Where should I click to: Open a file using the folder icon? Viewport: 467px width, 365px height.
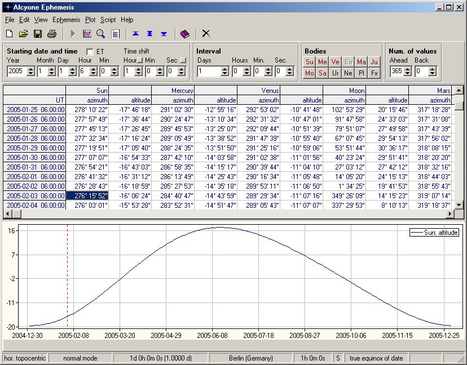[x=24, y=34]
